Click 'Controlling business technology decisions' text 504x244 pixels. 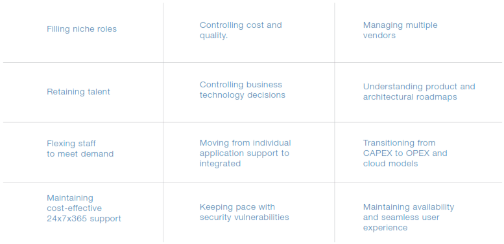pyautogui.click(x=243, y=90)
